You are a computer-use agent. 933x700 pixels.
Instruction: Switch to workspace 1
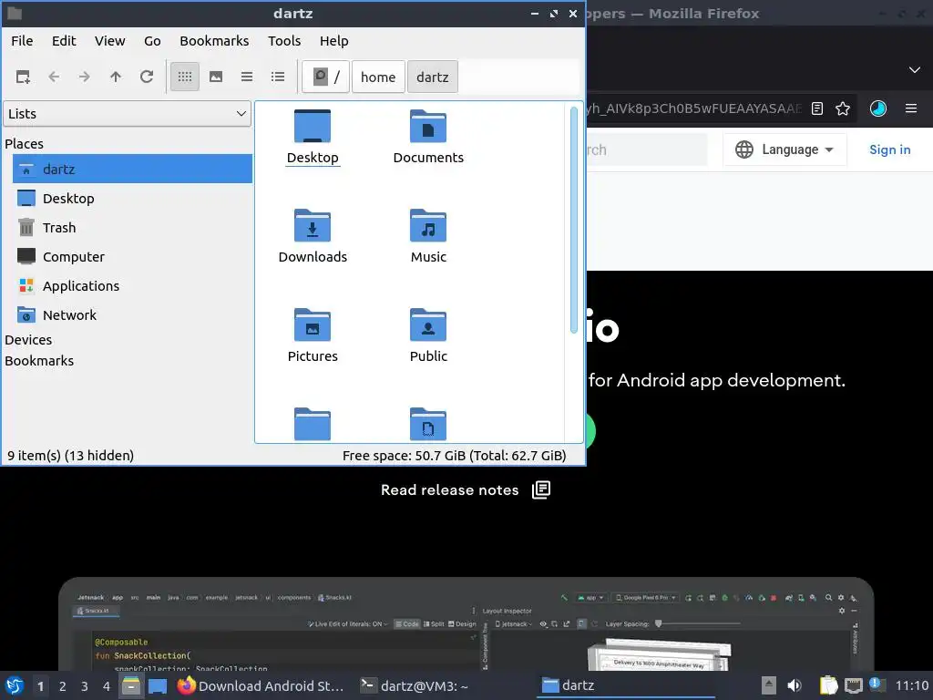point(40,686)
